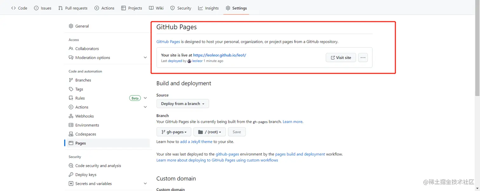Expand Secrets and variables chevron
This screenshot has width=480, height=191.
point(145,183)
